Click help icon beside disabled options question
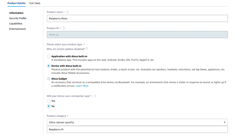The width and height of the screenshot is (245, 135). [x=87, y=49]
